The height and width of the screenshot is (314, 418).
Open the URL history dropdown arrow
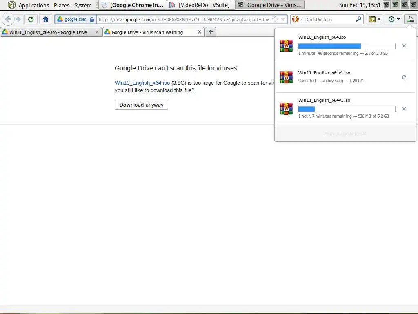(x=283, y=19)
